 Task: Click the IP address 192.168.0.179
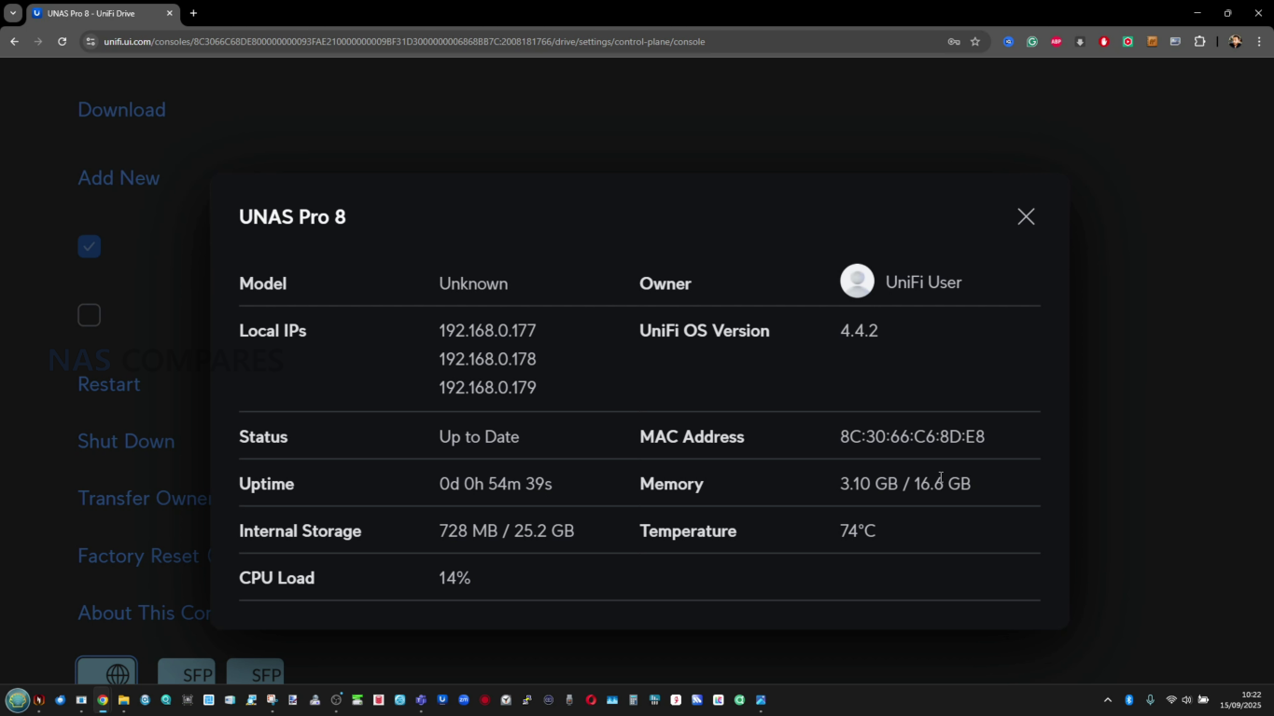tap(487, 388)
